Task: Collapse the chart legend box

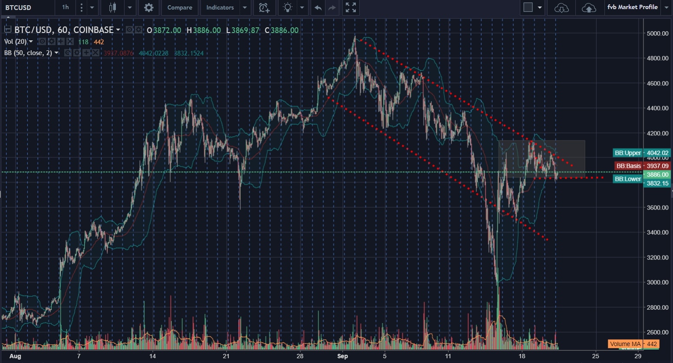Action: [7, 30]
